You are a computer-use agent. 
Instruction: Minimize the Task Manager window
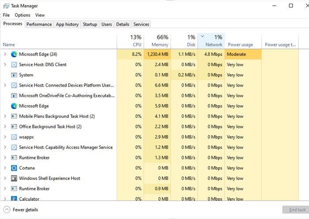click(274, 6)
